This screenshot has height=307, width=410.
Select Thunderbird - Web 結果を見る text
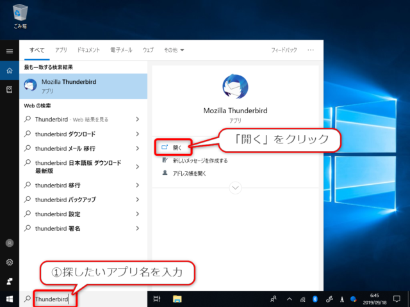72,120
